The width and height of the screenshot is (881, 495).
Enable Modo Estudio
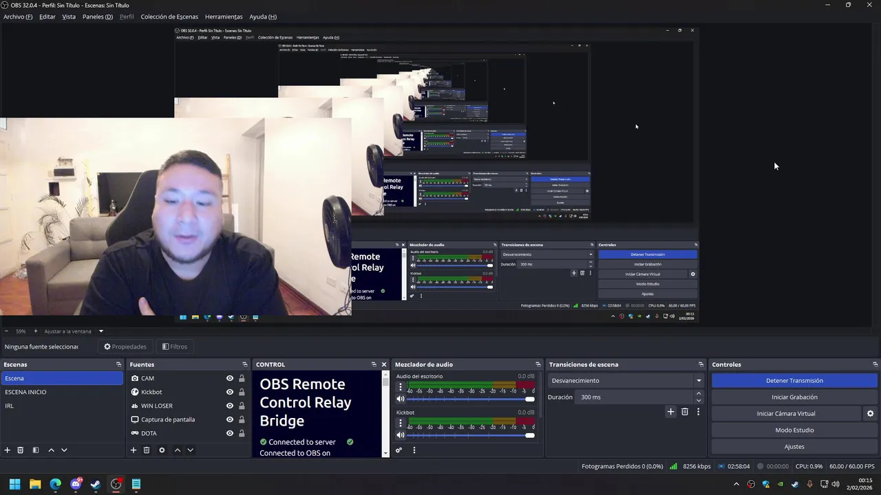[x=794, y=430]
